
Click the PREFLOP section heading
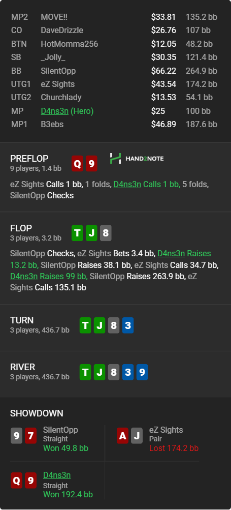[29, 159]
